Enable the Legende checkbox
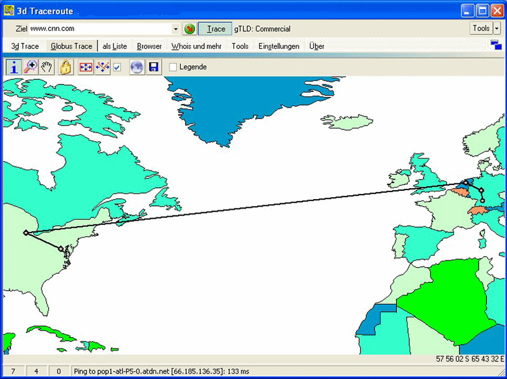Screen dimensions: 507x379 pos(173,67)
